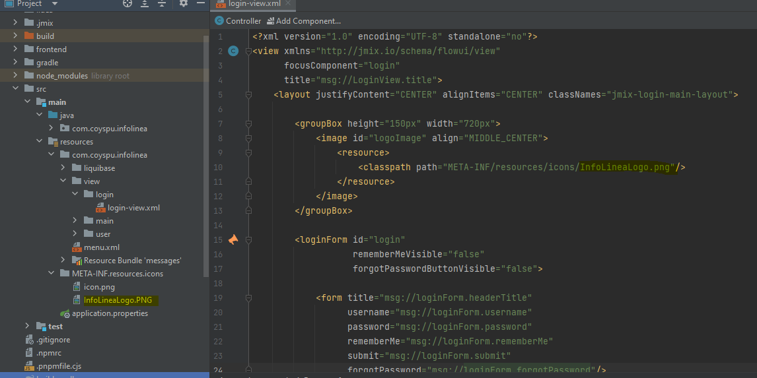Open the Project view dropdown

coord(54,3)
